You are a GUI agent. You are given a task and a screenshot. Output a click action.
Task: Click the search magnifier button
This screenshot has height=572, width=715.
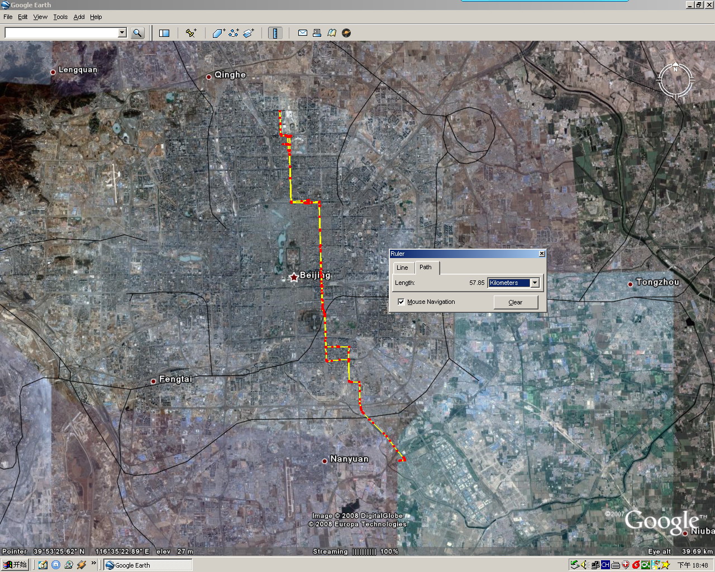[137, 33]
